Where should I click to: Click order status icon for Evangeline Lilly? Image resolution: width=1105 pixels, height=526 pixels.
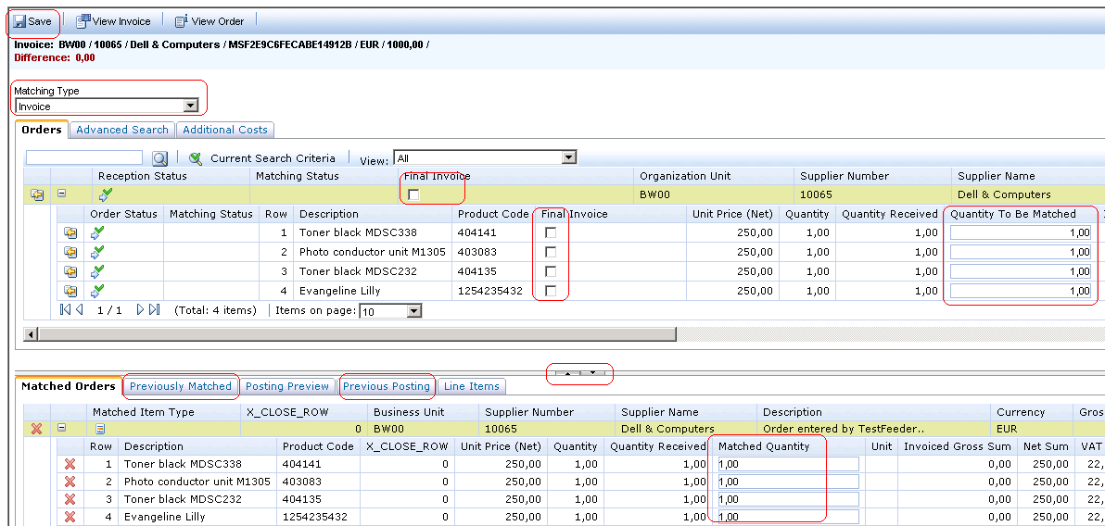point(98,290)
